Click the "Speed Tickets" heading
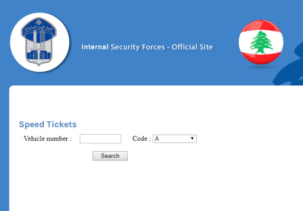Image resolution: width=303 pixels, height=211 pixels. (x=48, y=124)
